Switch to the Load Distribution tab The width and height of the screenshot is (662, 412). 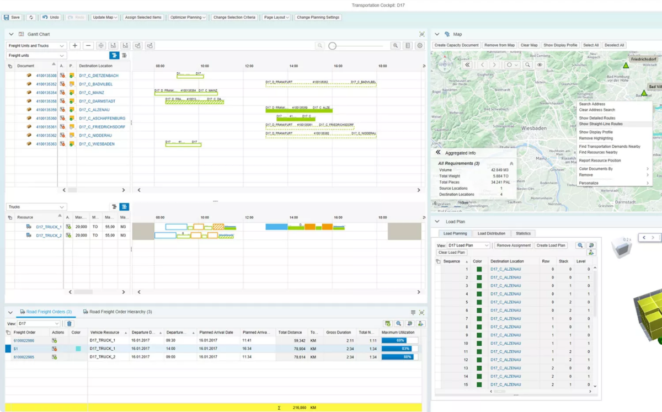click(x=491, y=233)
